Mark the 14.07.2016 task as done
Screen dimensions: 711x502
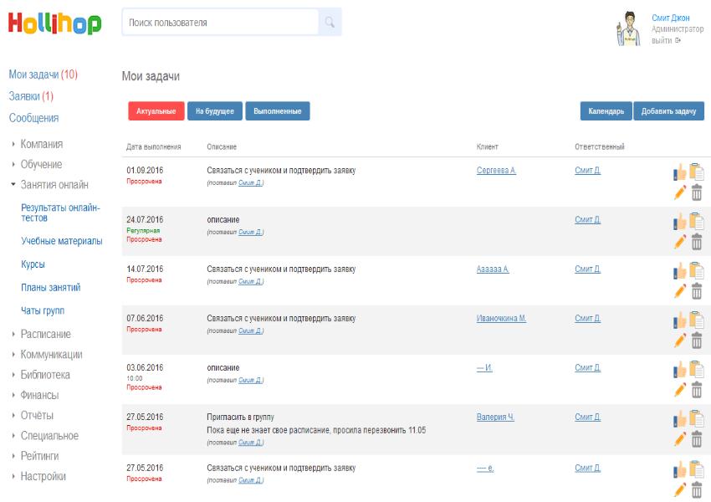click(680, 270)
